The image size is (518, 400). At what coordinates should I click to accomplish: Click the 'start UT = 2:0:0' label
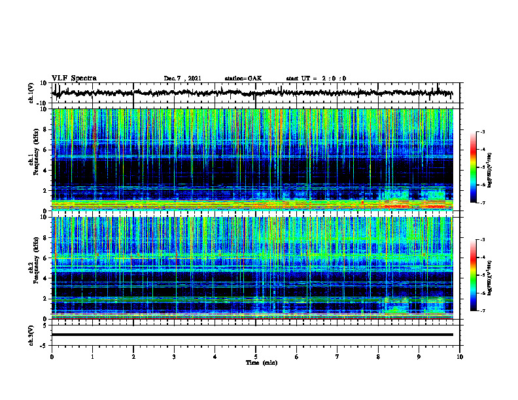316,78
